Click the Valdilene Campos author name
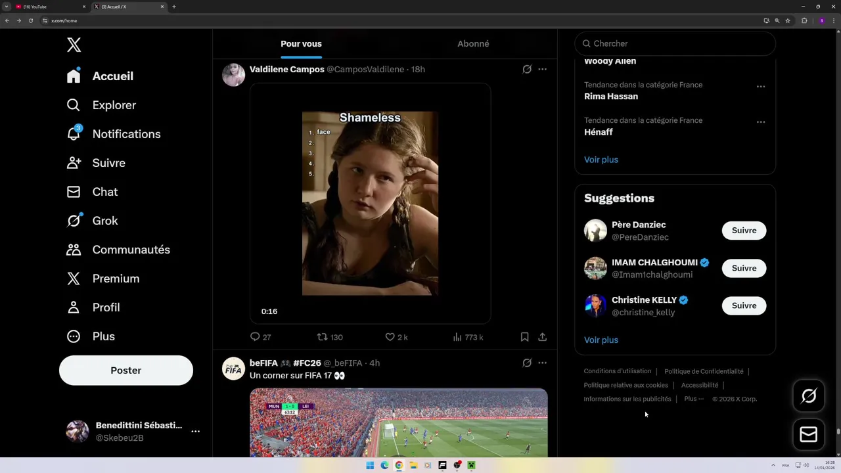Screen dimensions: 841x473 click(287, 69)
